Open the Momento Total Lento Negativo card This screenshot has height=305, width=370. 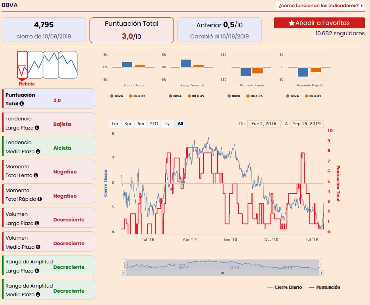click(x=49, y=170)
